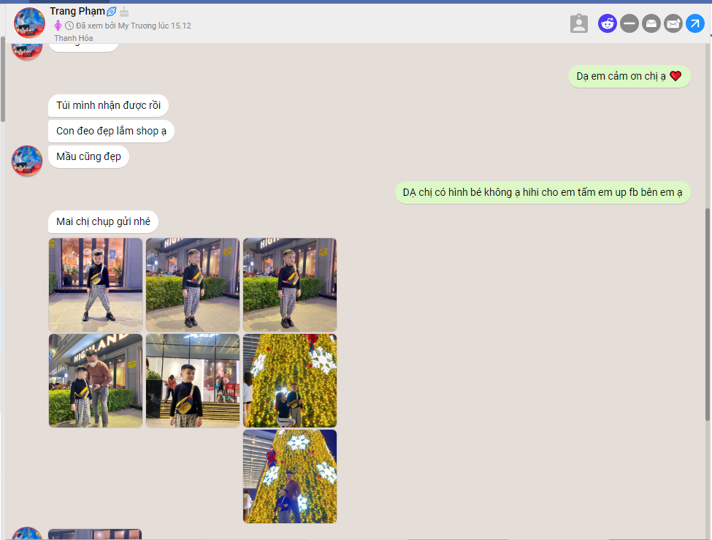The height and width of the screenshot is (540, 712).
Task: Click the purple robot icon
Action: [607, 23]
